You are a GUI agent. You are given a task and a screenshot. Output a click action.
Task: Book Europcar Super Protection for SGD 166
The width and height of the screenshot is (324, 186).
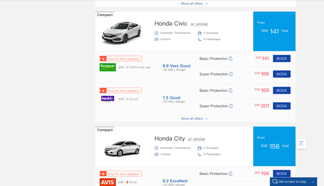[282, 74]
